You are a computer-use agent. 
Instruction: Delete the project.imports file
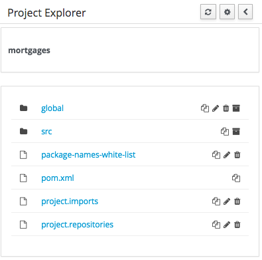[237, 201]
